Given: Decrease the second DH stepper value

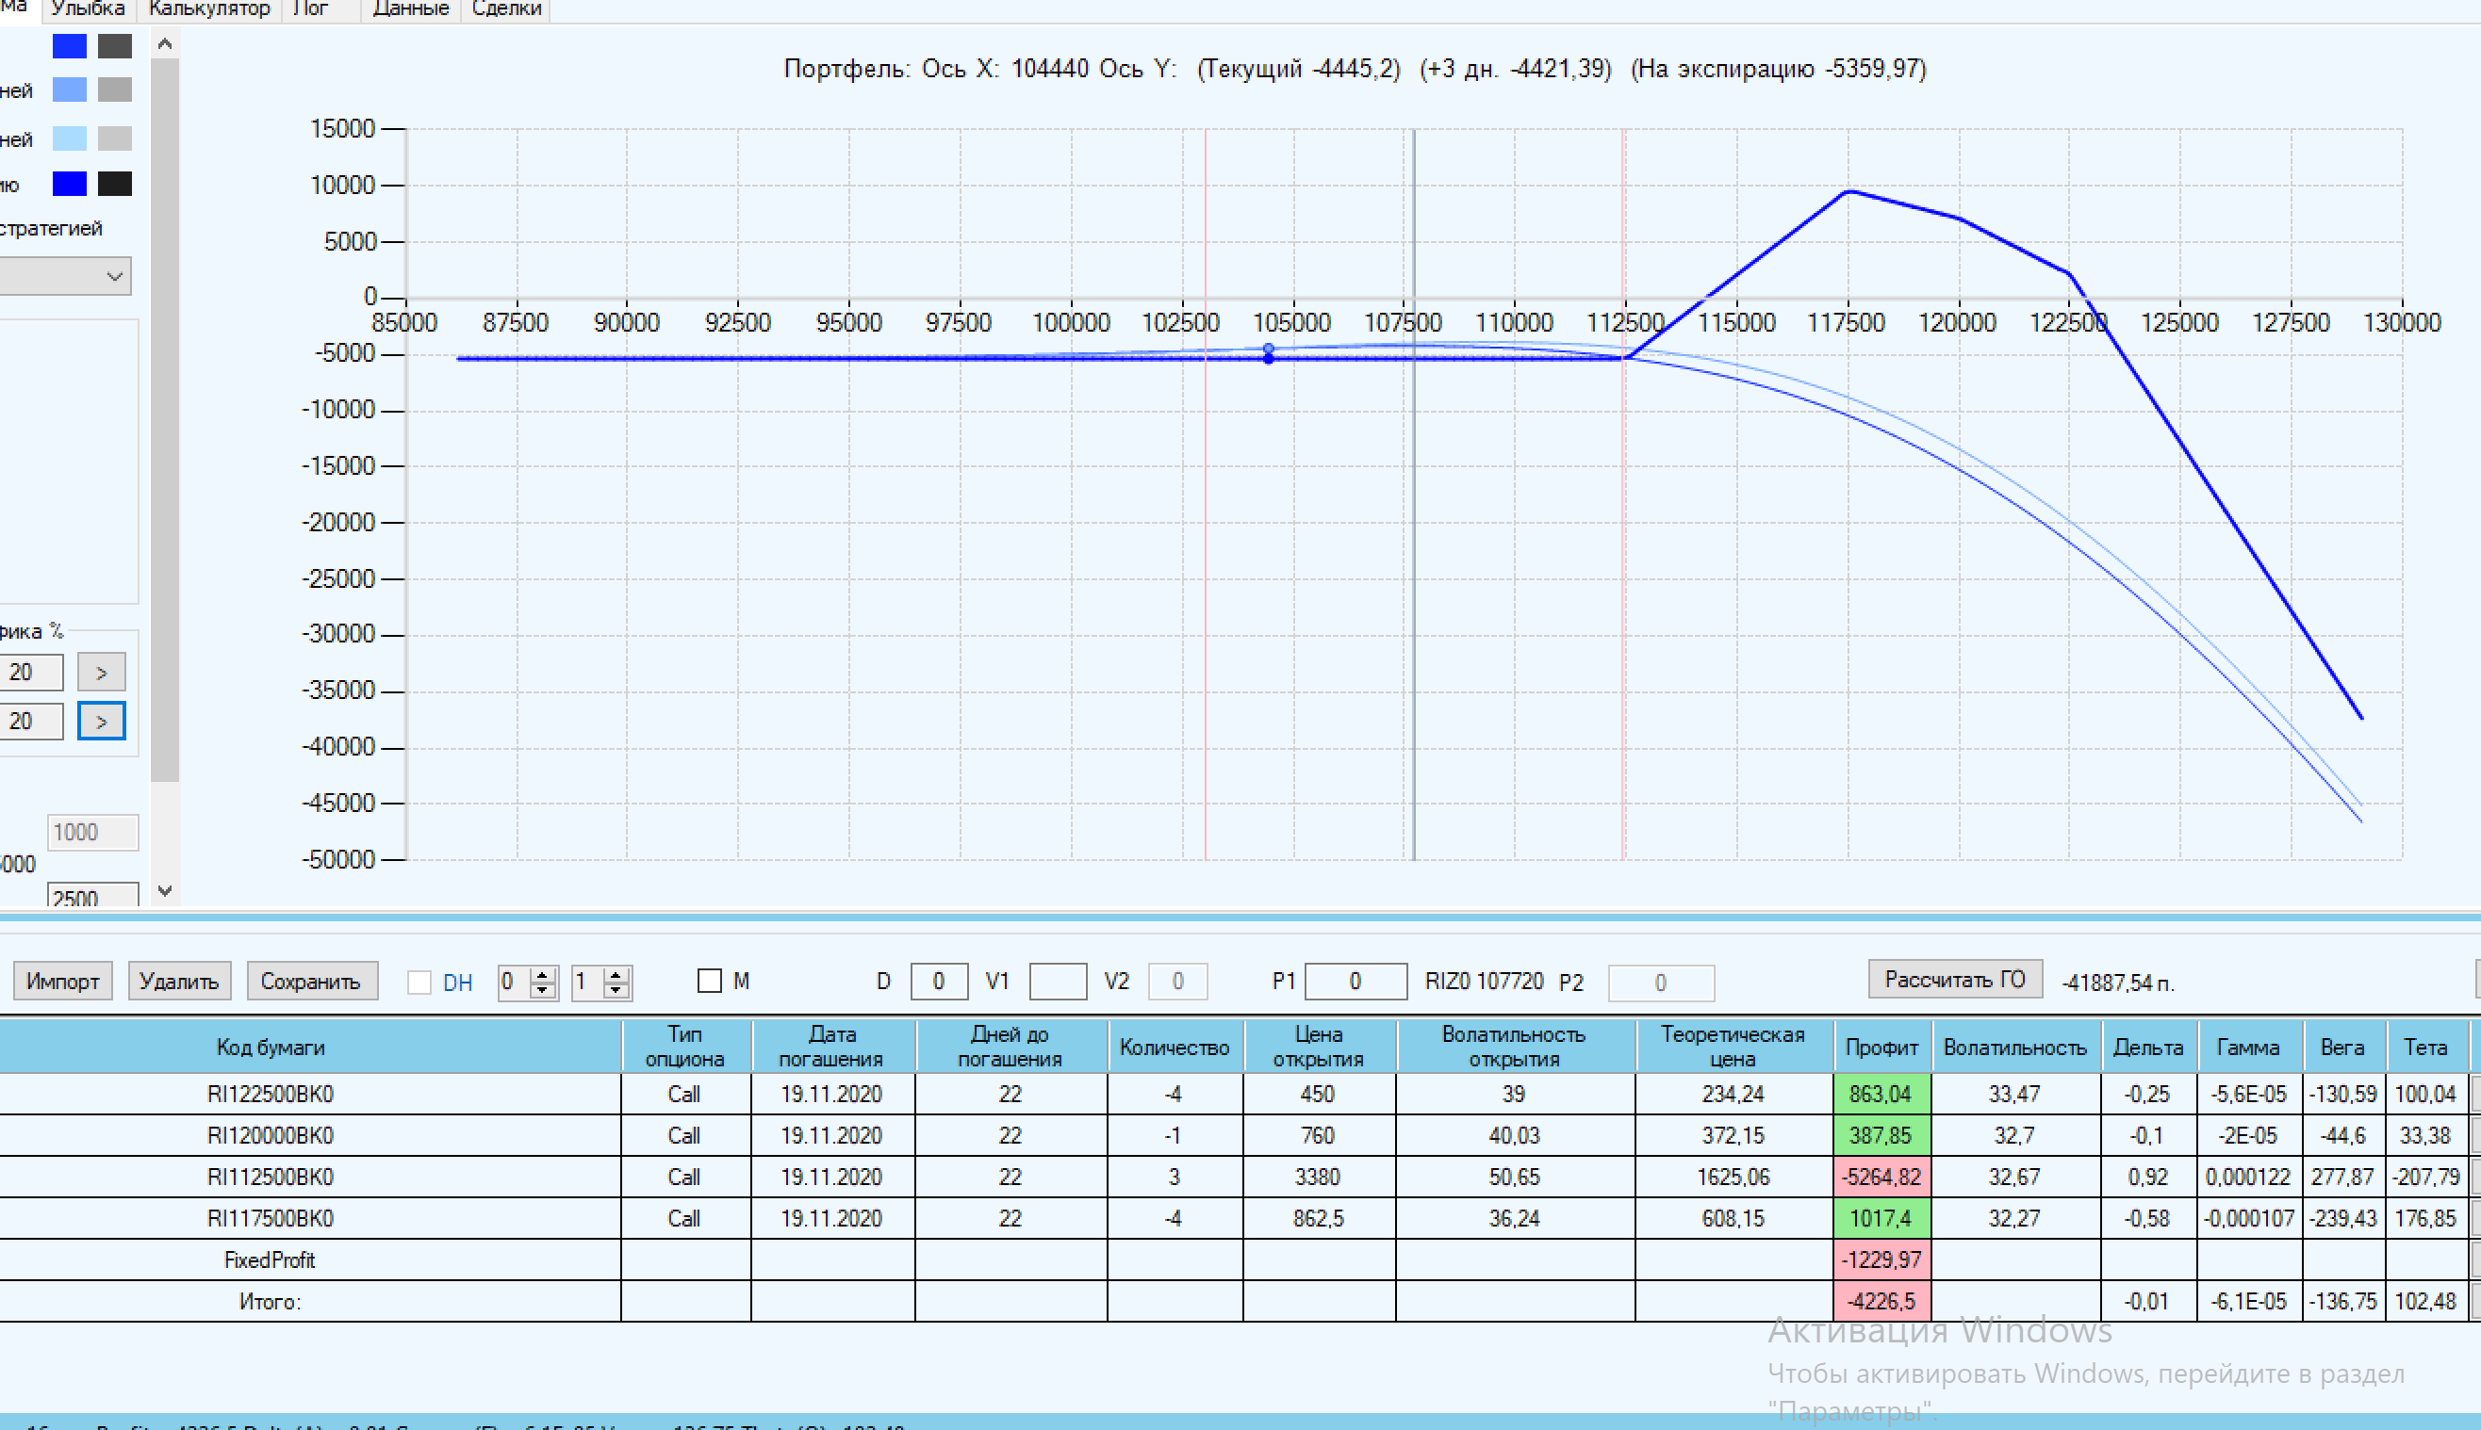Looking at the screenshot, I should coord(616,989).
